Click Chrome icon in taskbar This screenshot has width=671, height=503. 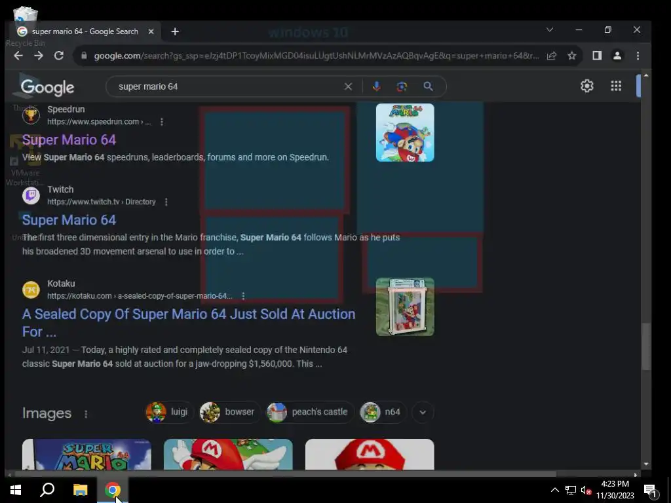coord(113,490)
